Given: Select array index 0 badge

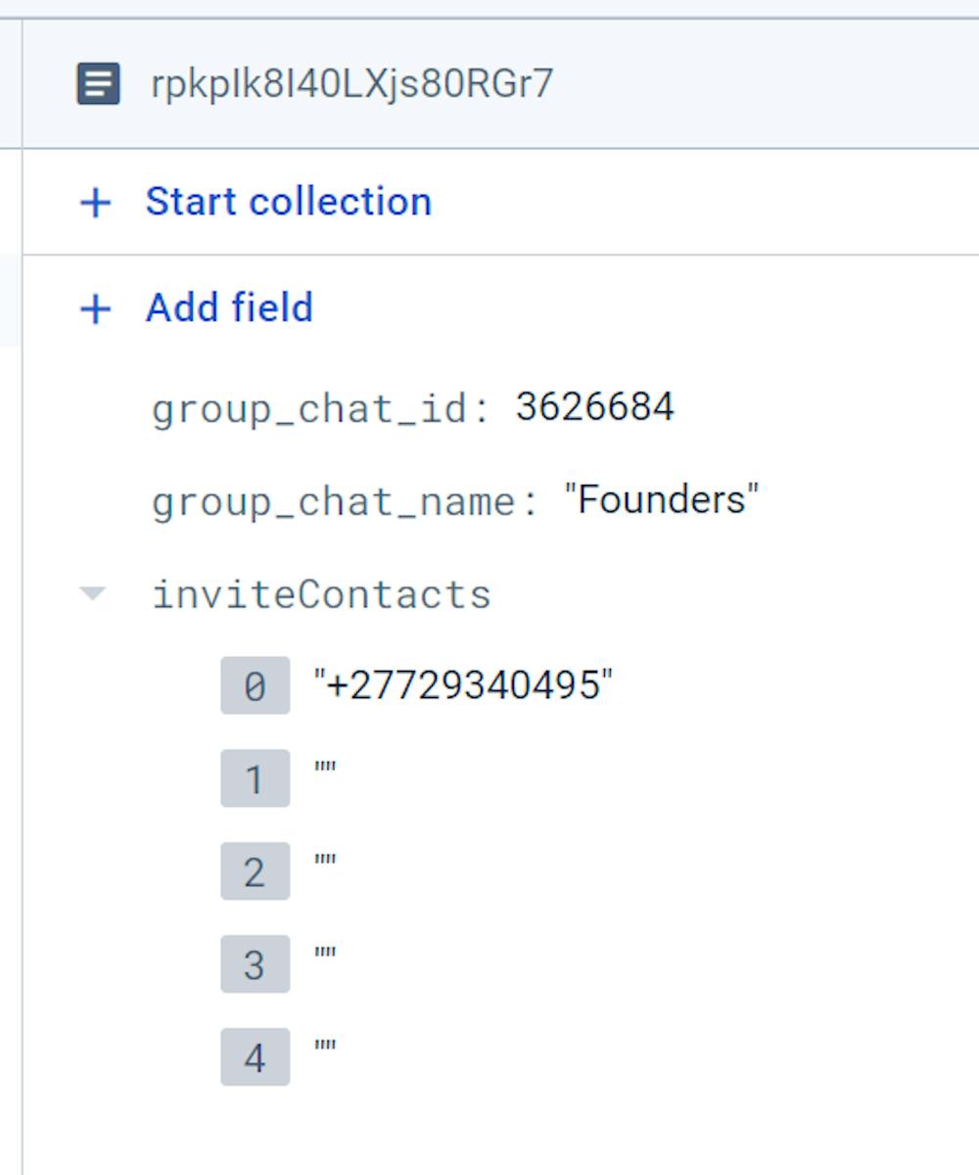Looking at the screenshot, I should 255,685.
